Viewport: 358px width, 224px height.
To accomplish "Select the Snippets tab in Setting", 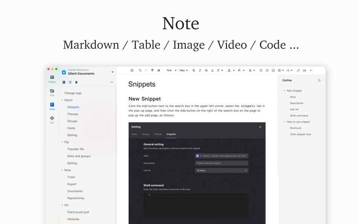I will [171, 134].
